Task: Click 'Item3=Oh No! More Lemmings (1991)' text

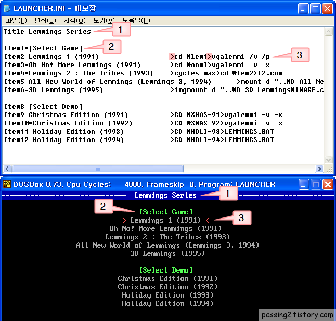Action: (72, 65)
